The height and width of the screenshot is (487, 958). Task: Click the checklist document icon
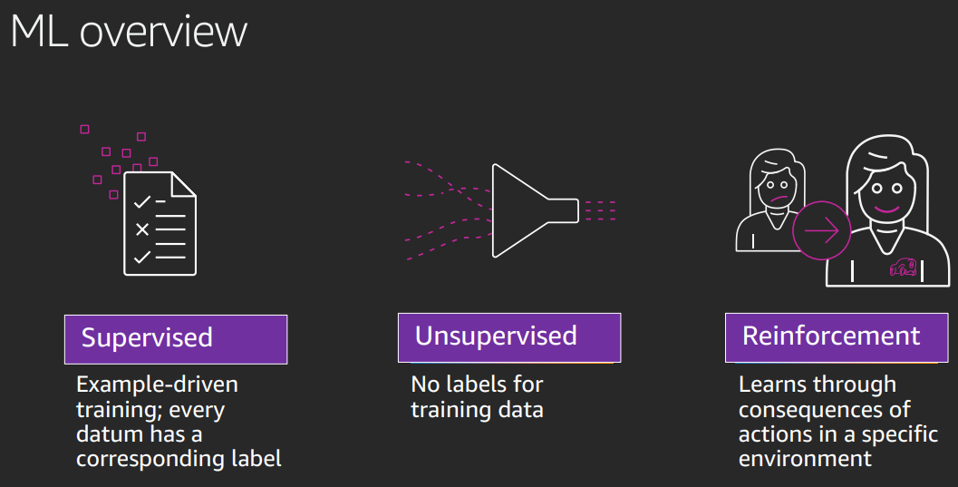click(160, 224)
